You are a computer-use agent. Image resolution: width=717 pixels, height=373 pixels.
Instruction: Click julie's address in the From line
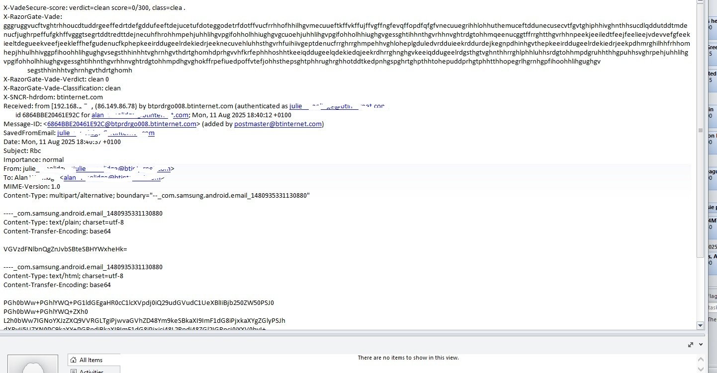123,169
